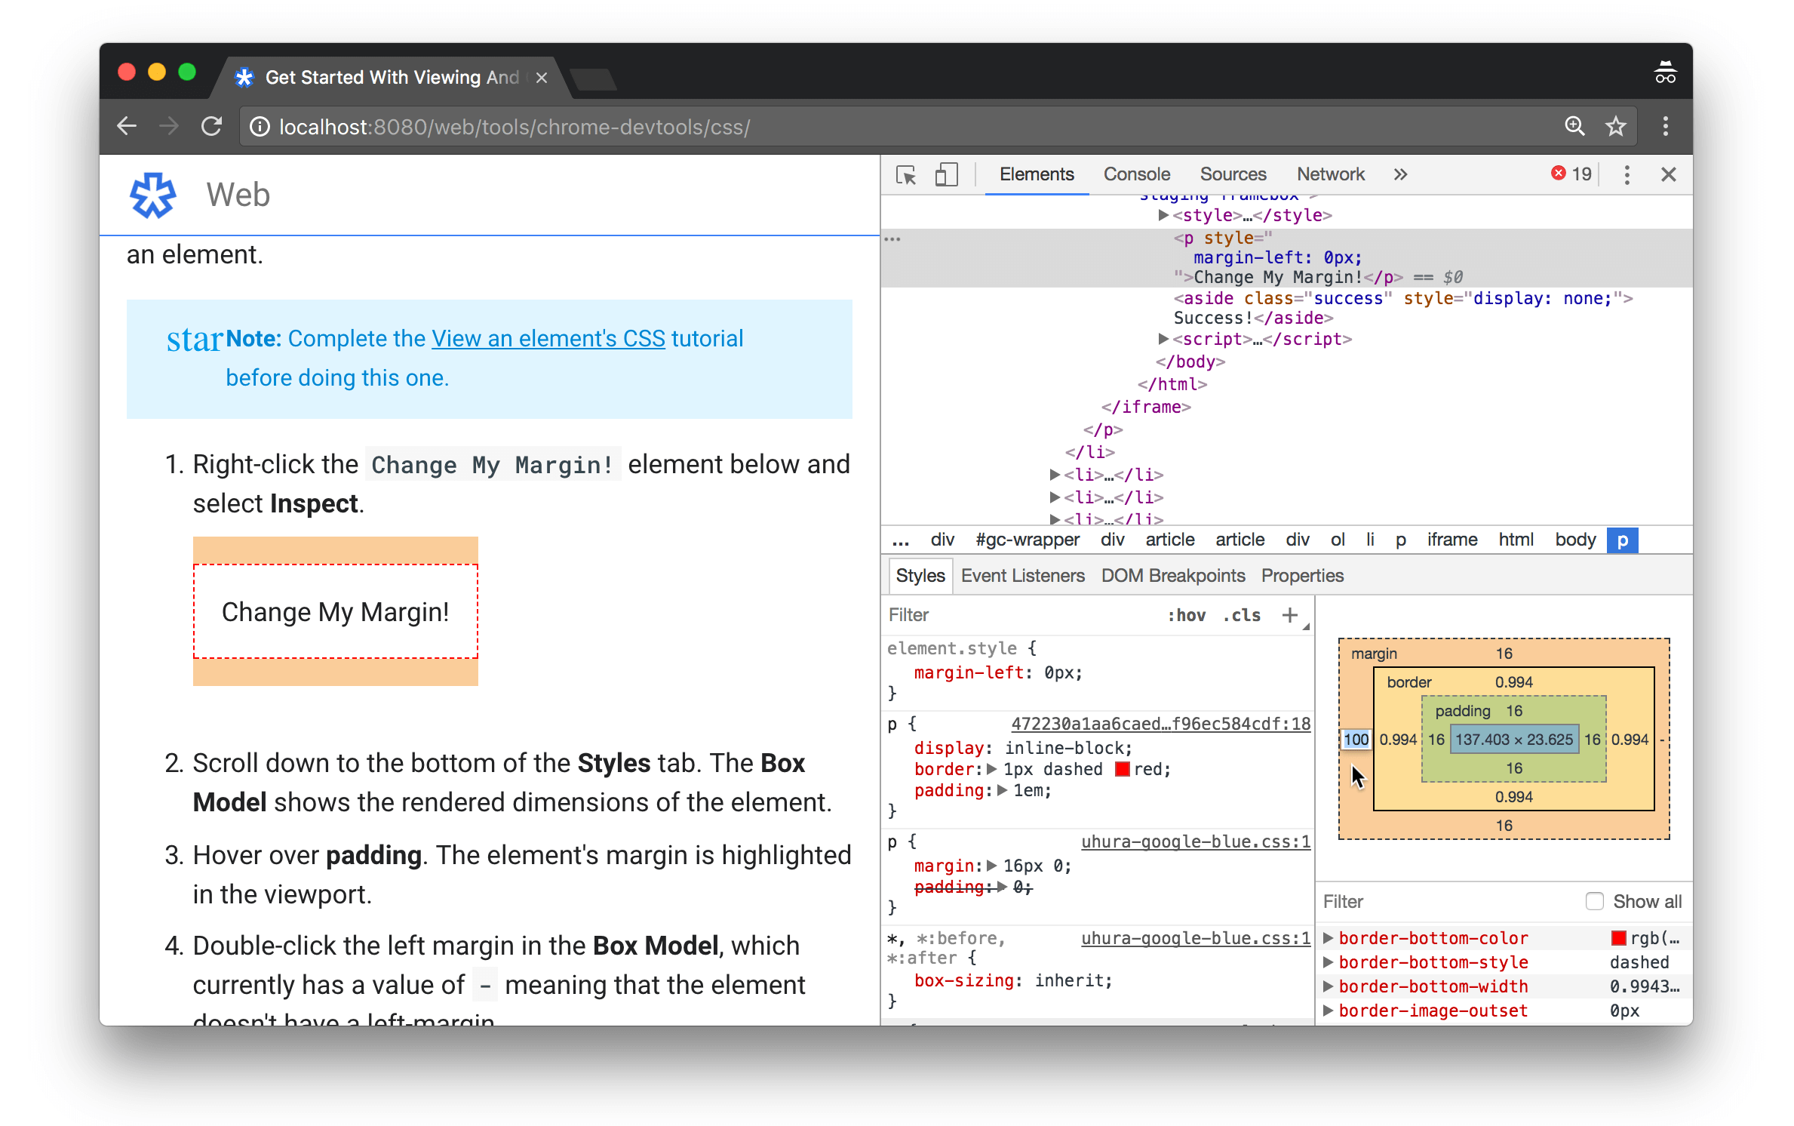Follow the View an element's CSS link
The height and width of the screenshot is (1126, 1794).
coord(548,338)
